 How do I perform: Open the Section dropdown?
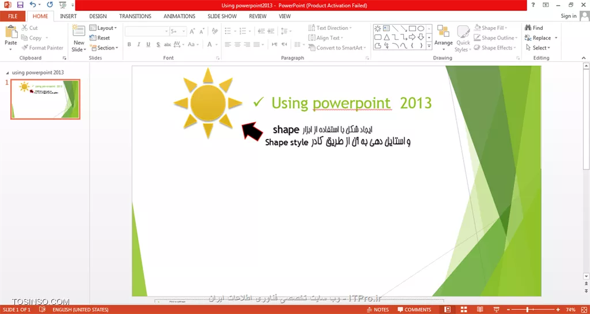coord(104,48)
